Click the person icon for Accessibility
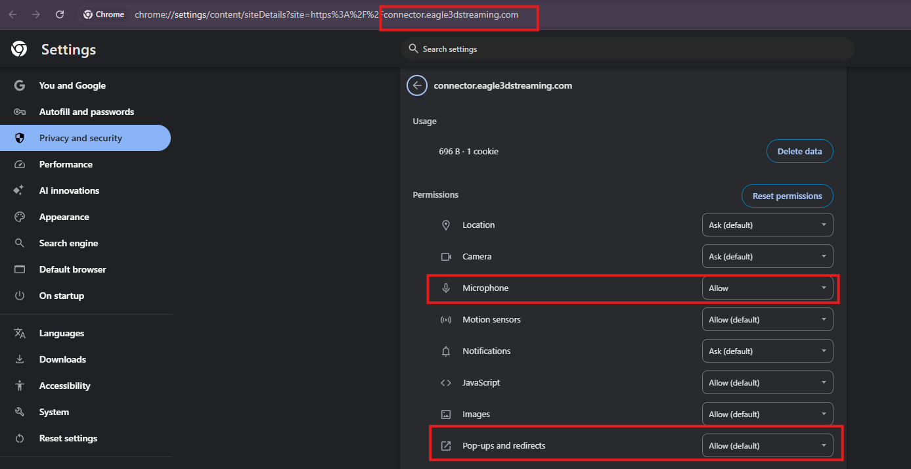911x469 pixels. pyautogui.click(x=20, y=386)
